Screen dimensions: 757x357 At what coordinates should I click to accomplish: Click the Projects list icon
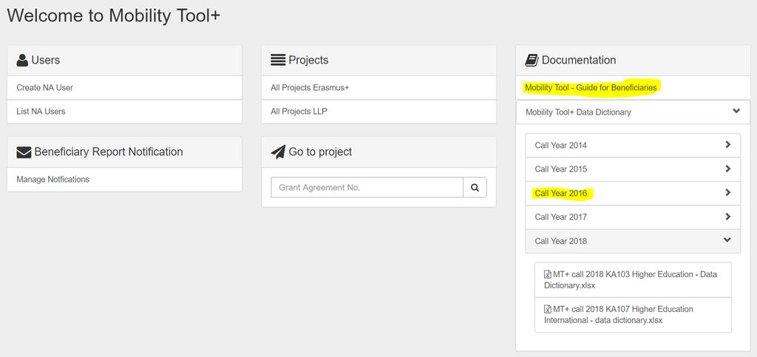(278, 60)
